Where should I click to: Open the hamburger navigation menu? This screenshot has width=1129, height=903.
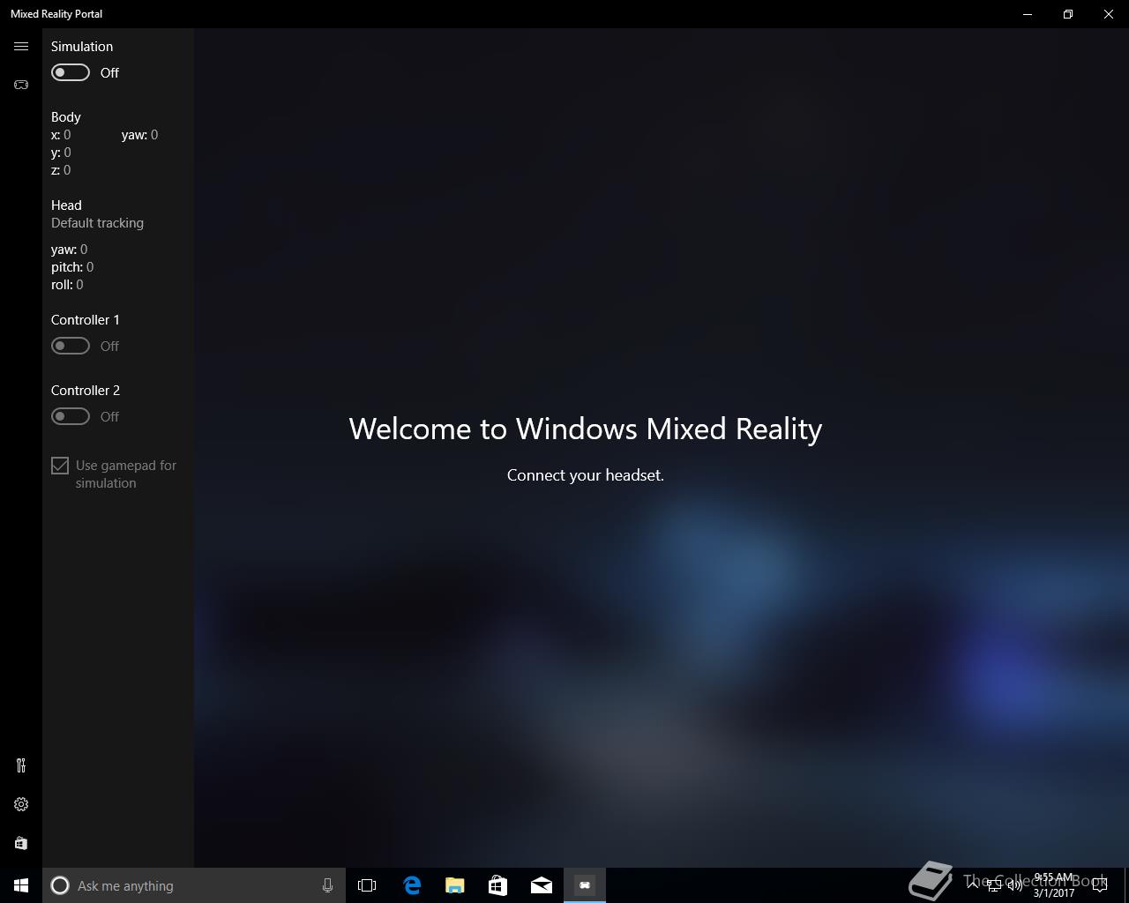[21, 47]
